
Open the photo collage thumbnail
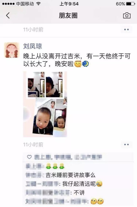click(45, 104)
